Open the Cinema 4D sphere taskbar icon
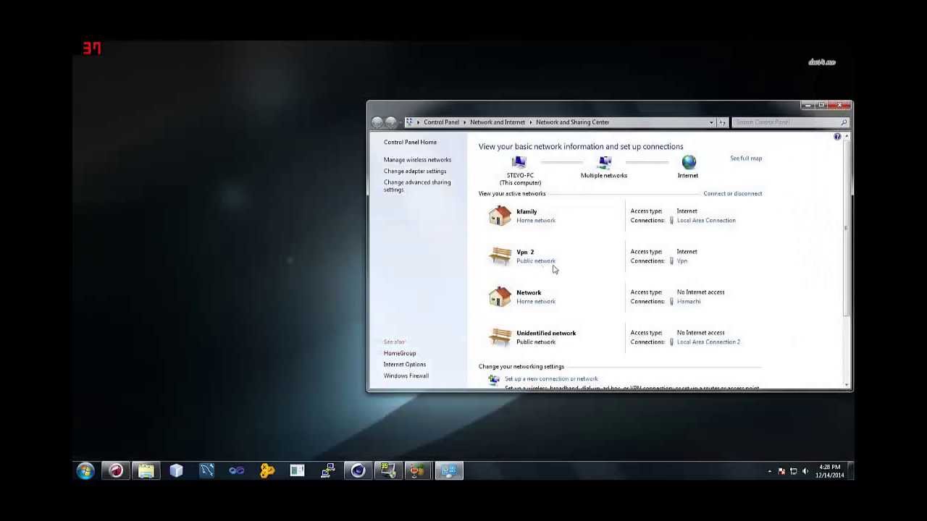This screenshot has height=521, width=927. pos(358,471)
